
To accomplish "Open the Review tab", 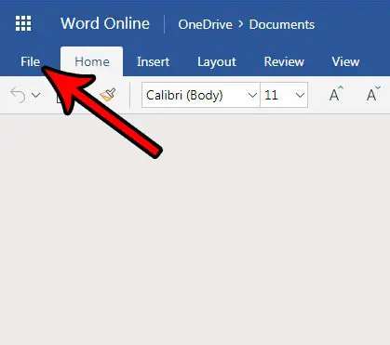I will (284, 61).
